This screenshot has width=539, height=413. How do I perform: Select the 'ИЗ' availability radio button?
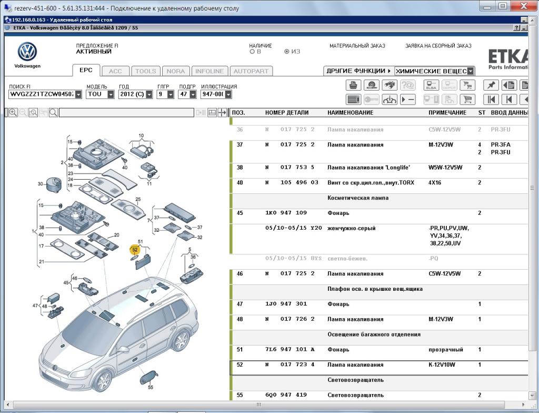pyautogui.click(x=287, y=52)
